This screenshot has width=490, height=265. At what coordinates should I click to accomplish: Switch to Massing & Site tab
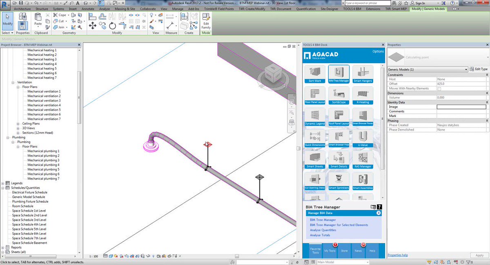[x=125, y=9]
